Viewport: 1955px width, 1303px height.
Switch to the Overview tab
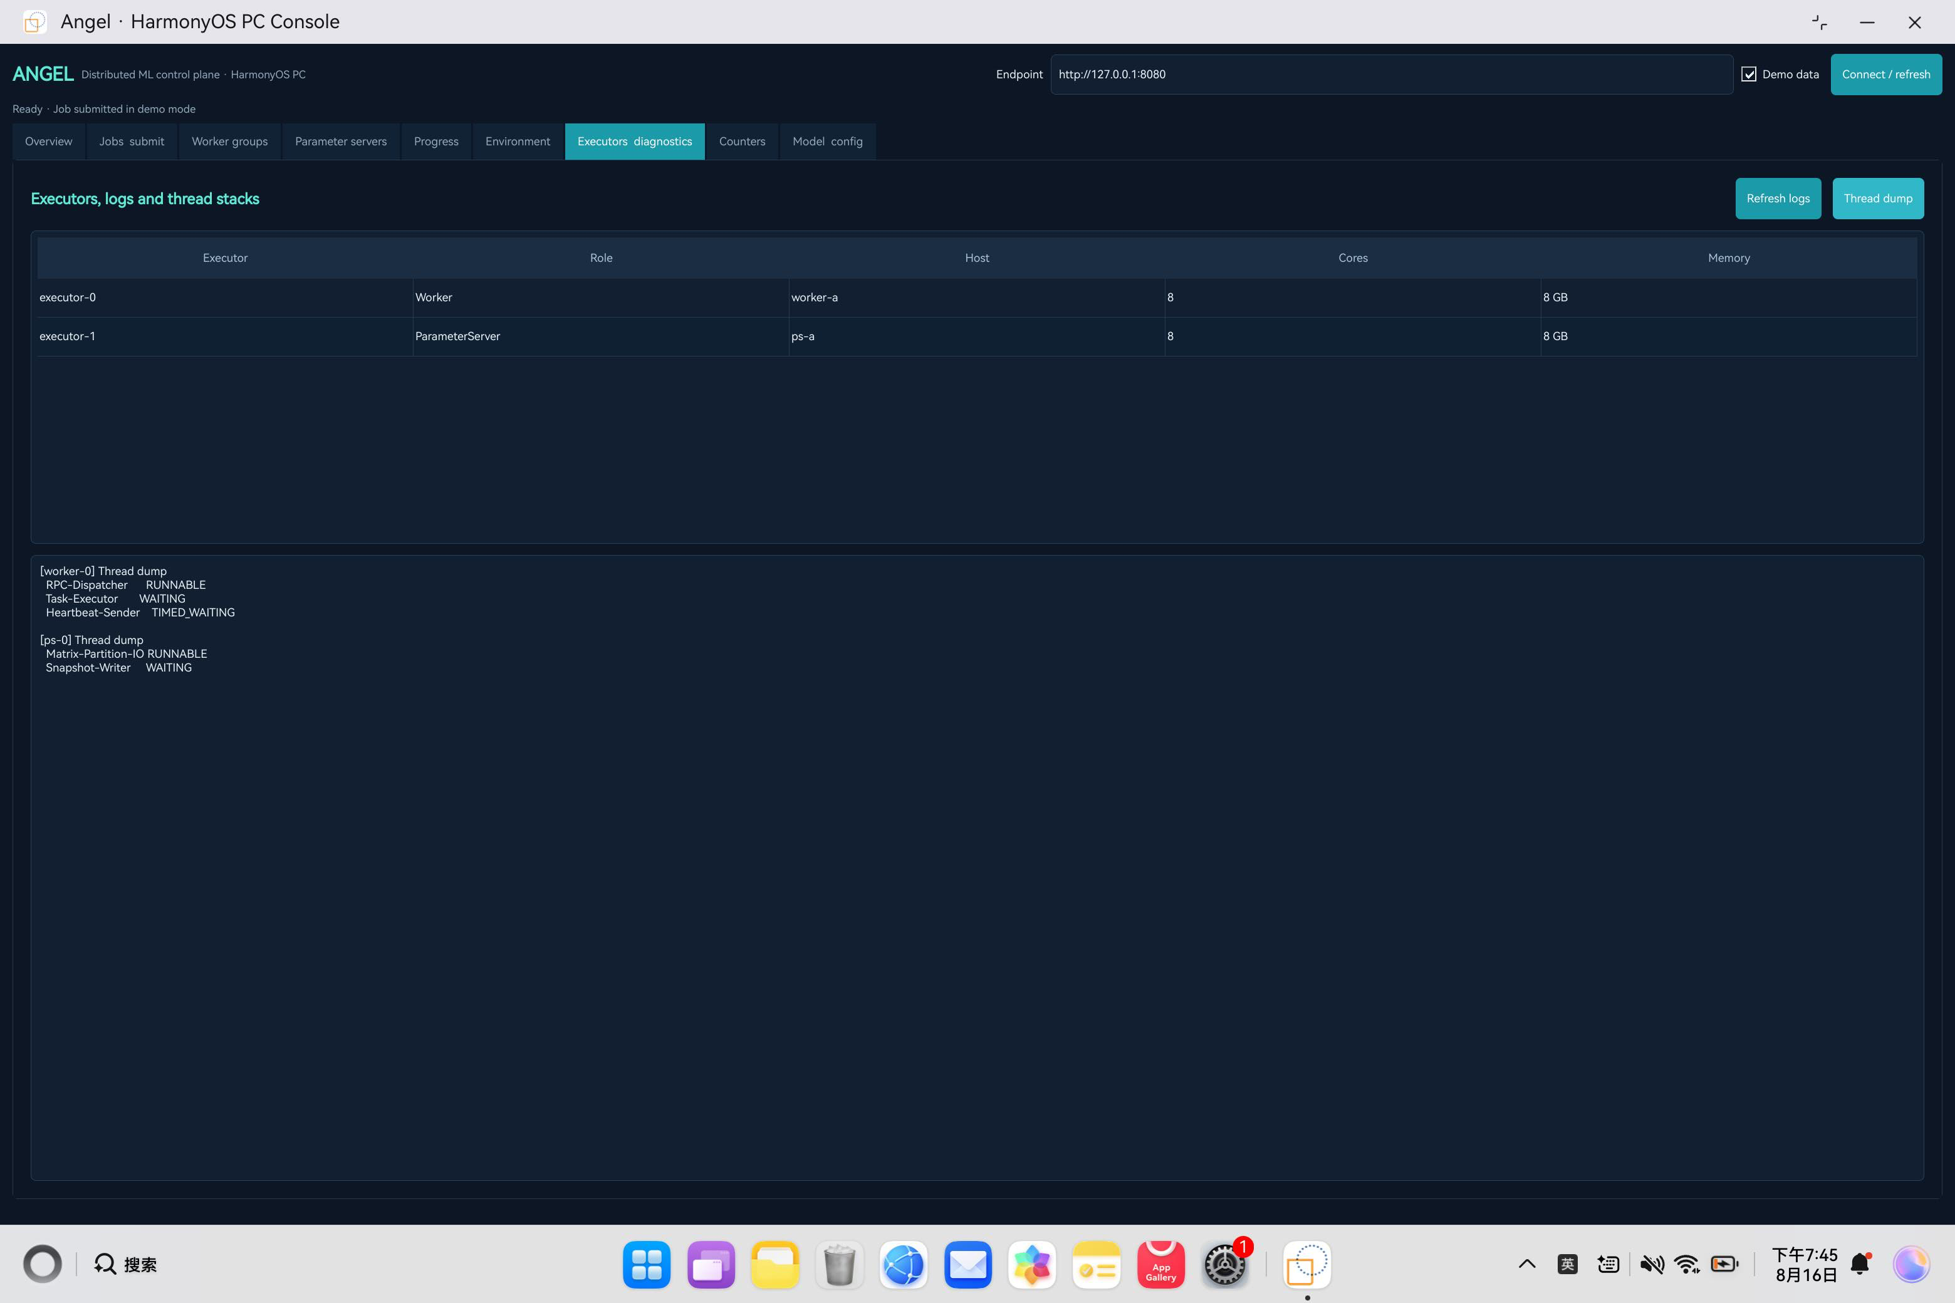pyautogui.click(x=49, y=142)
